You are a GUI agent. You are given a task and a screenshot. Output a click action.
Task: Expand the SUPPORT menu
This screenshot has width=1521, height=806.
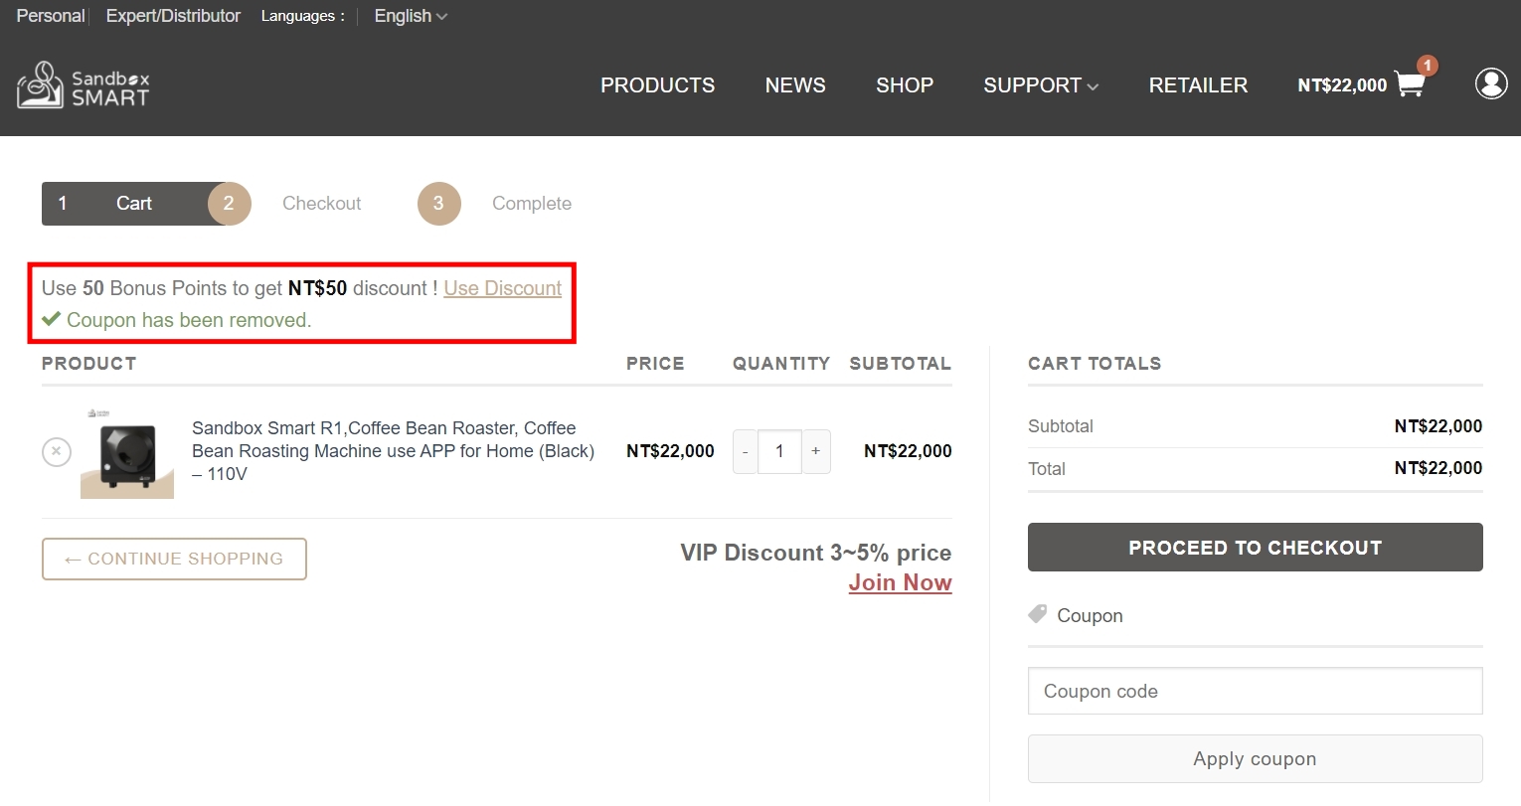pyautogui.click(x=1041, y=85)
